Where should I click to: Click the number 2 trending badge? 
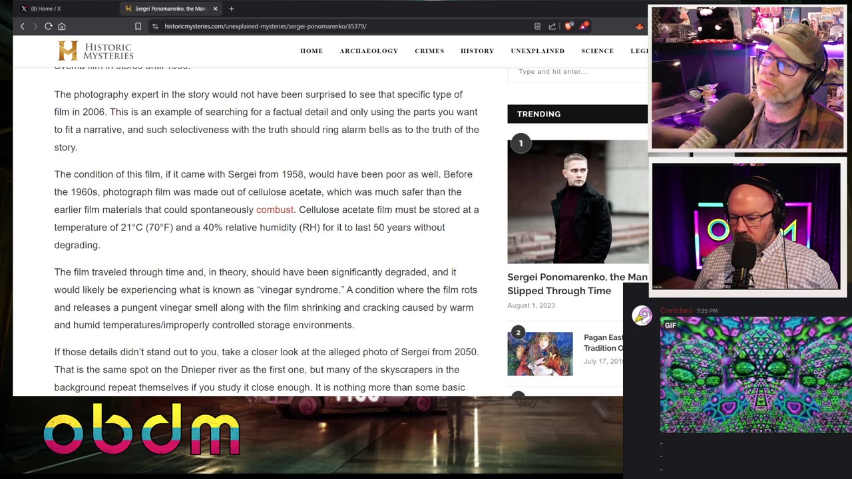tap(518, 332)
